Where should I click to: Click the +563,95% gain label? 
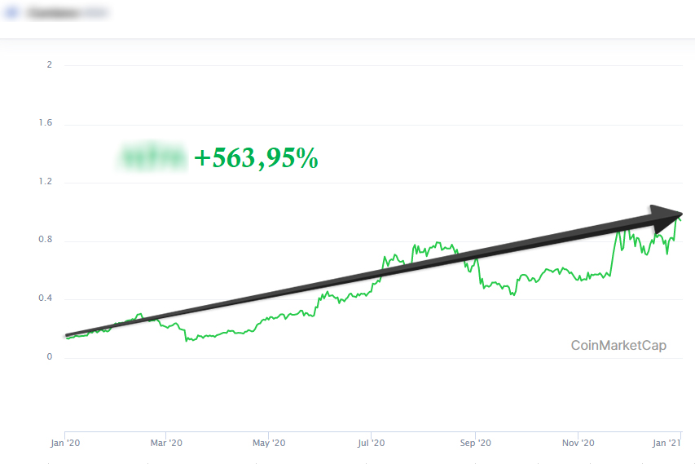[256, 158]
